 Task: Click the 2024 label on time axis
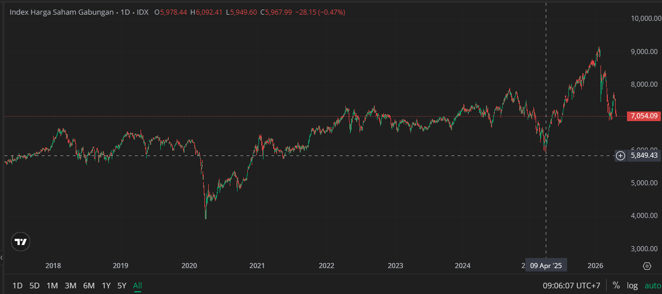(463, 266)
